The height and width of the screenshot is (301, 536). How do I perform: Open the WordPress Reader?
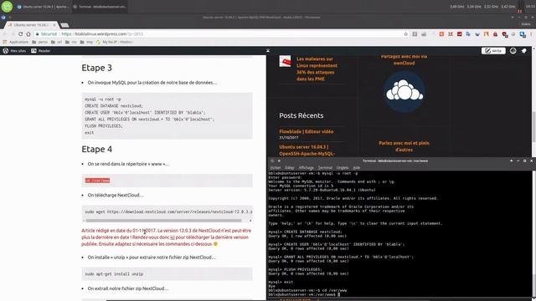point(41,51)
